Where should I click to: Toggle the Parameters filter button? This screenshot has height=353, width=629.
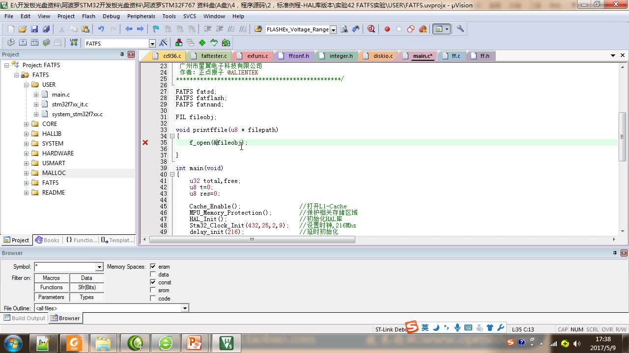click(51, 297)
